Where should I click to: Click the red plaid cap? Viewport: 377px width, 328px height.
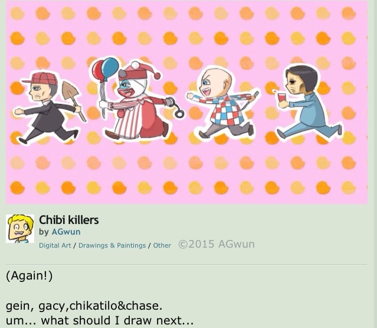coord(41,79)
